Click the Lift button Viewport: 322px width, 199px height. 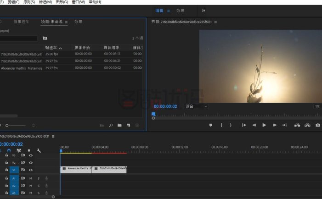click(297, 125)
